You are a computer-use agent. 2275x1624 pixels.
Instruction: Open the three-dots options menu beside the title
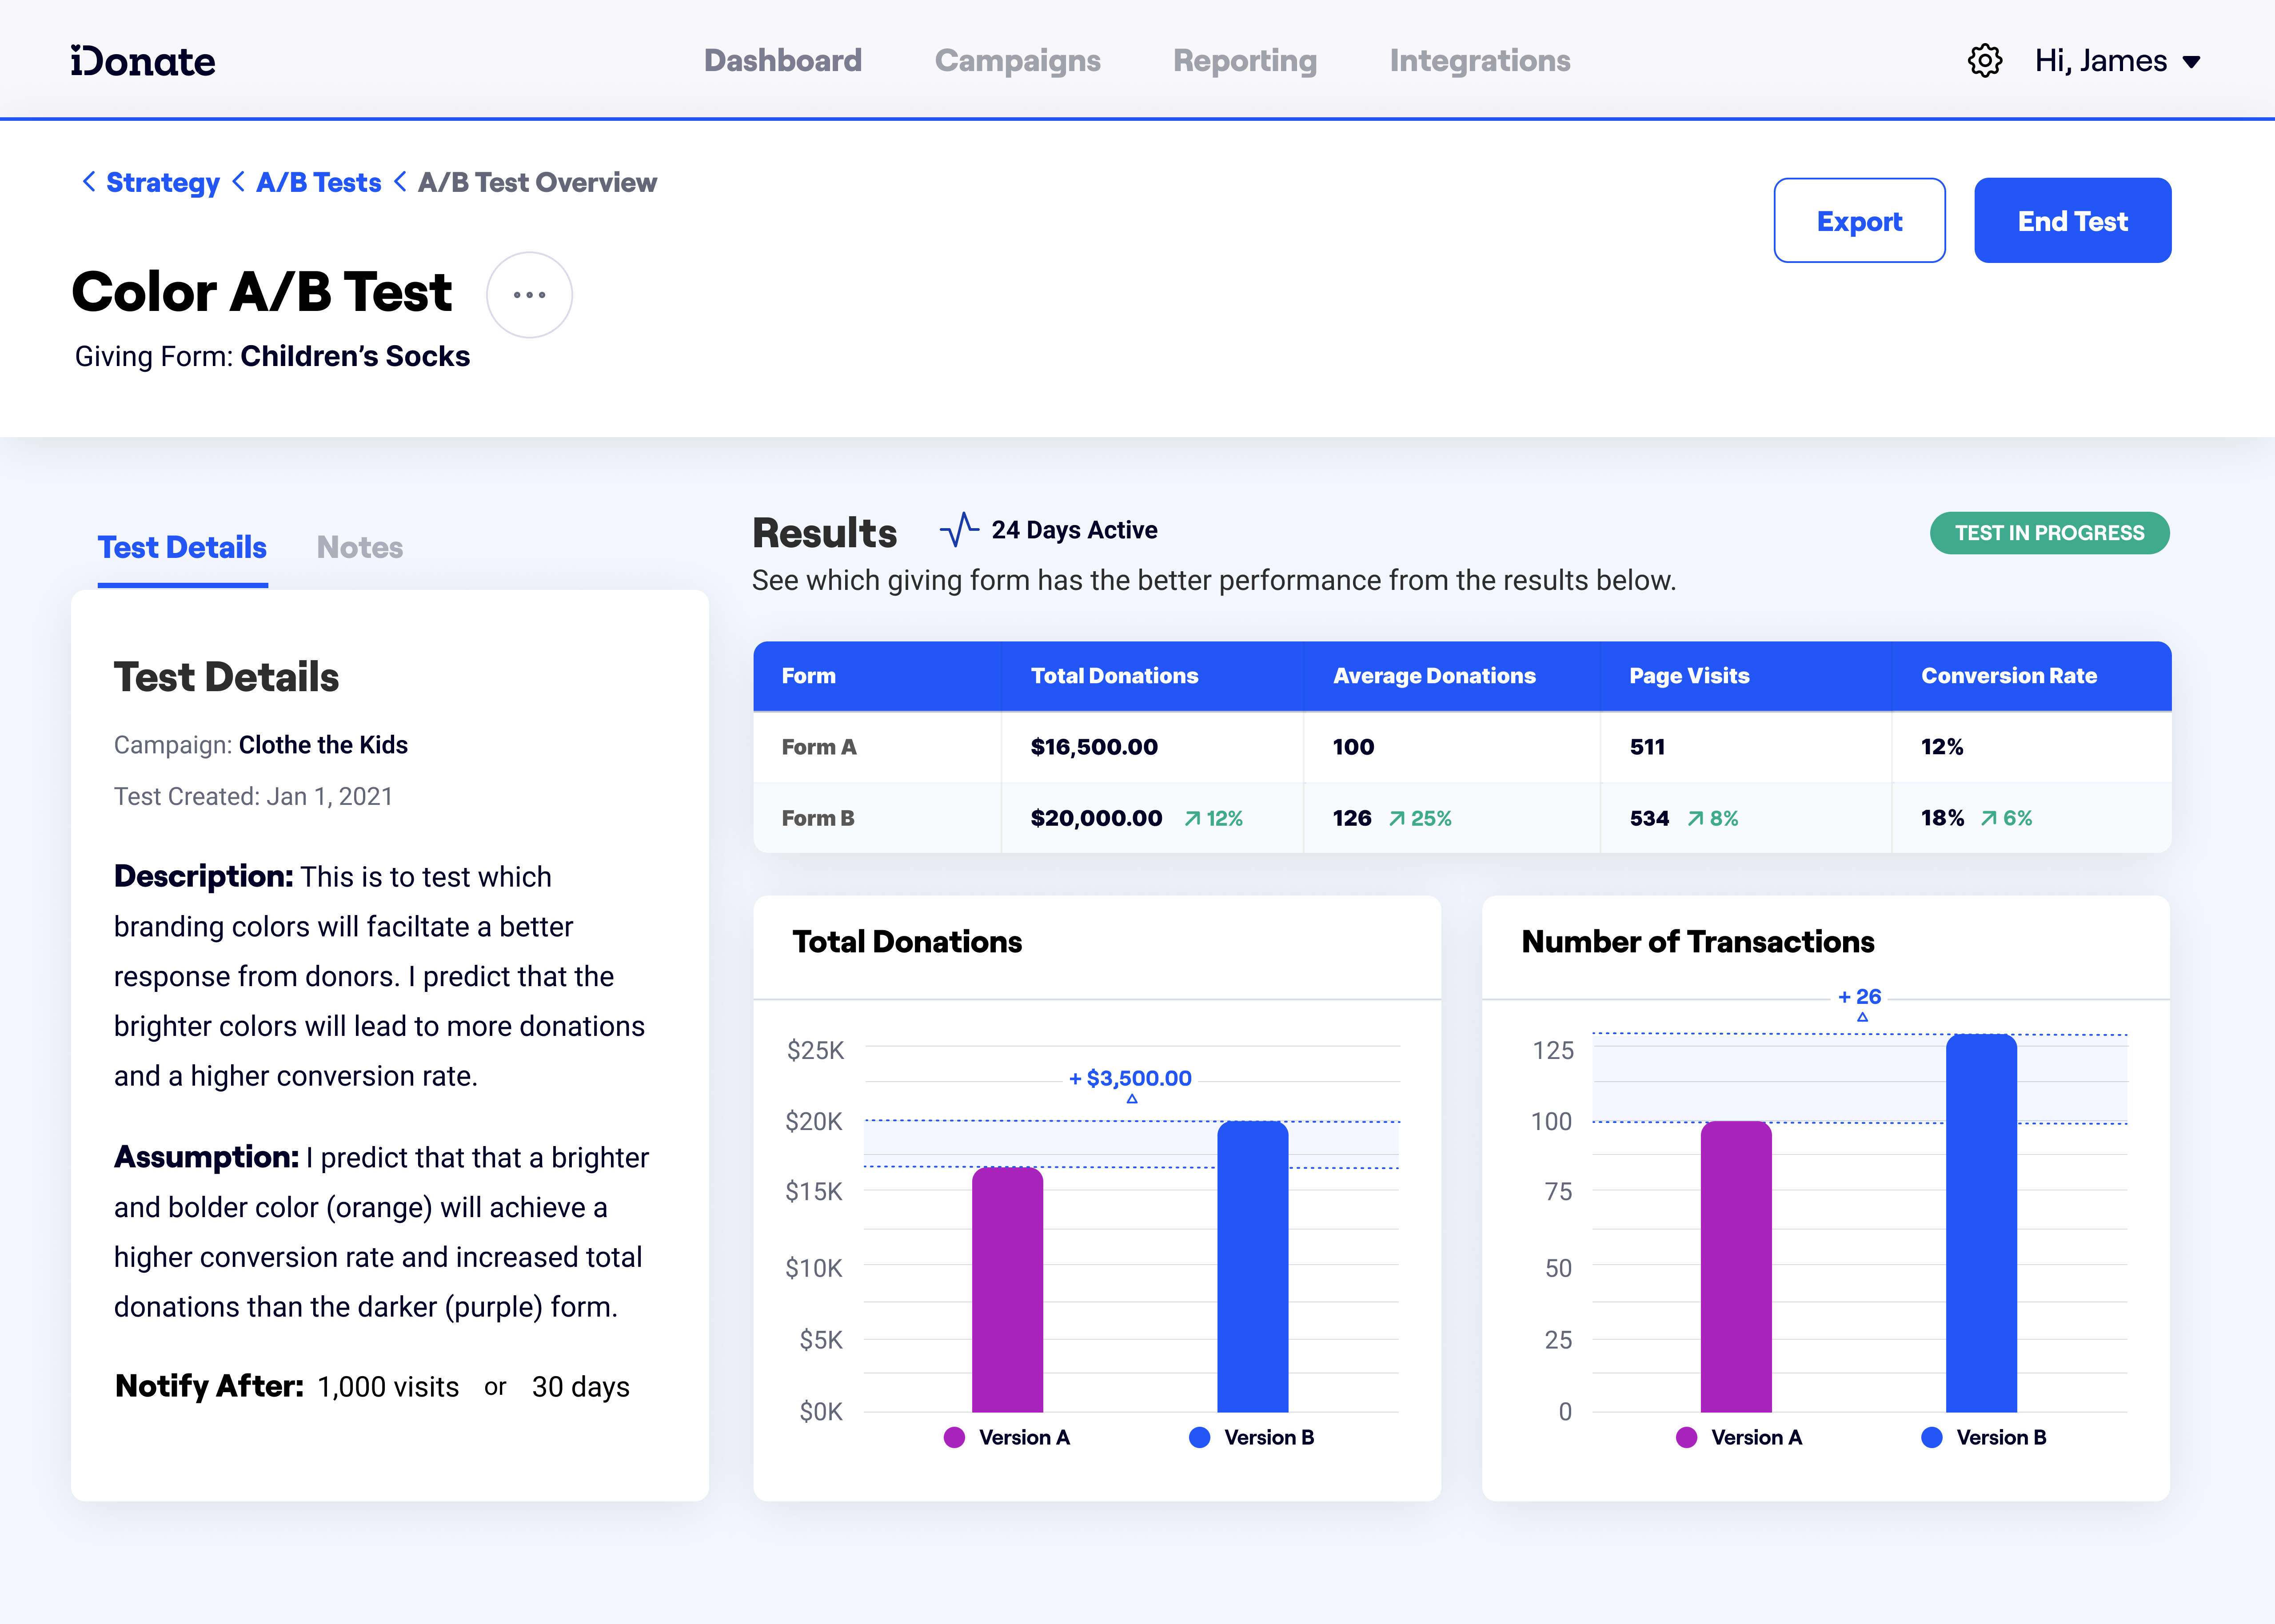(x=529, y=295)
